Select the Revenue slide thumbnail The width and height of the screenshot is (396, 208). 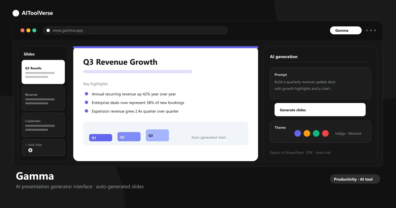(x=43, y=98)
